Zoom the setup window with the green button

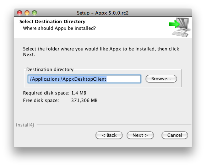[x=34, y=13]
